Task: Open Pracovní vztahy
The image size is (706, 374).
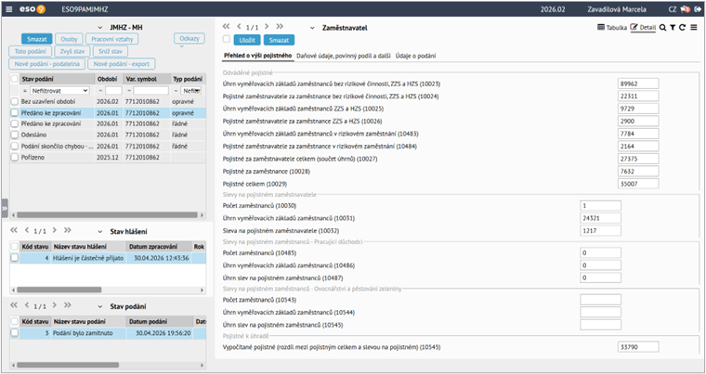Action: point(112,39)
